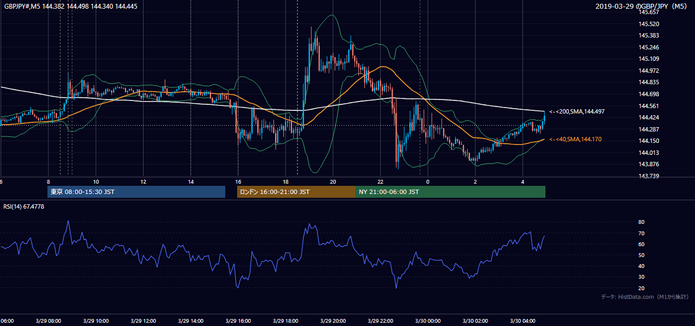The width and height of the screenshot is (695, 326).
Task: Click price axis value 145.383
Action: [x=648, y=35]
